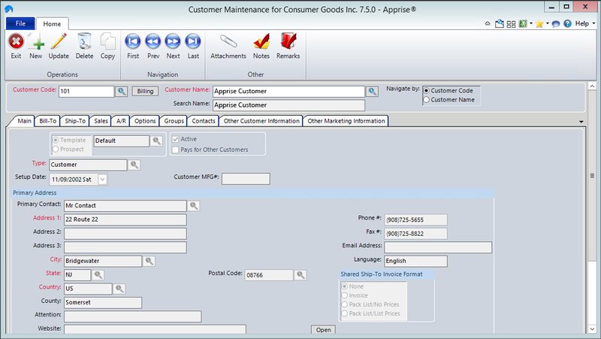
Task: Switch to the Bill-To tab
Action: pyautogui.click(x=48, y=121)
